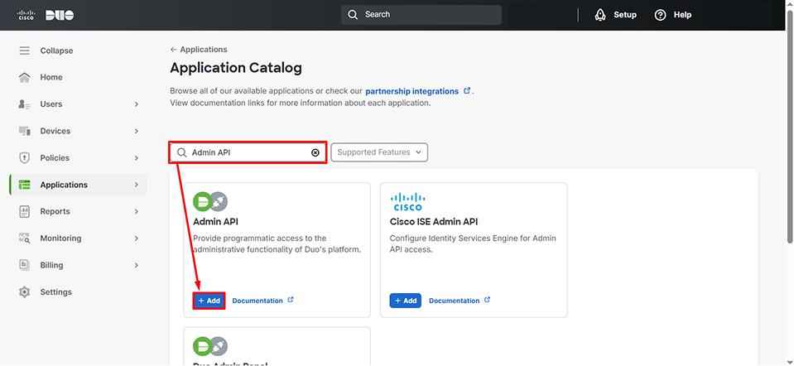Click the Settings gear icon
794x366 pixels.
tap(24, 292)
